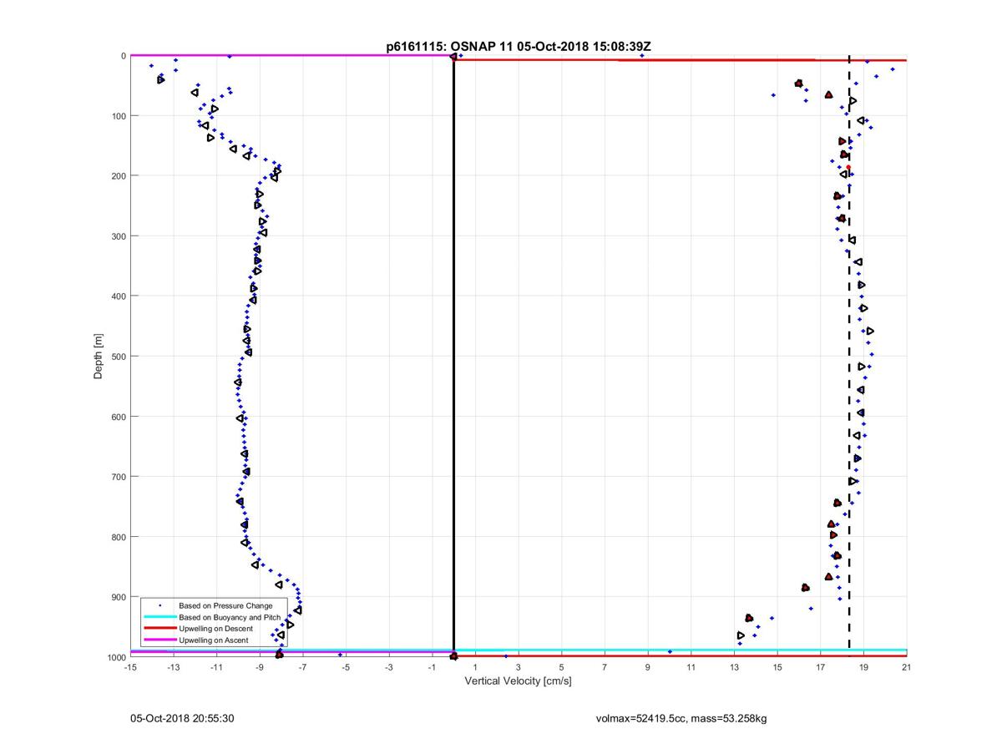Viewport: 1002px width, 739px height.
Task: Click the timestamp '05-Oct-2018 20:55:30' footer text
Action: [x=181, y=718]
